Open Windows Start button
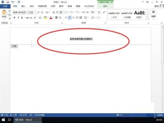The height and width of the screenshot is (123, 164). coord(3,120)
